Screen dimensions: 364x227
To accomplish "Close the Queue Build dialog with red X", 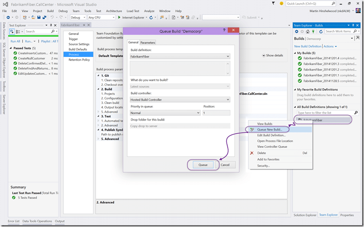I will tap(233, 30).
